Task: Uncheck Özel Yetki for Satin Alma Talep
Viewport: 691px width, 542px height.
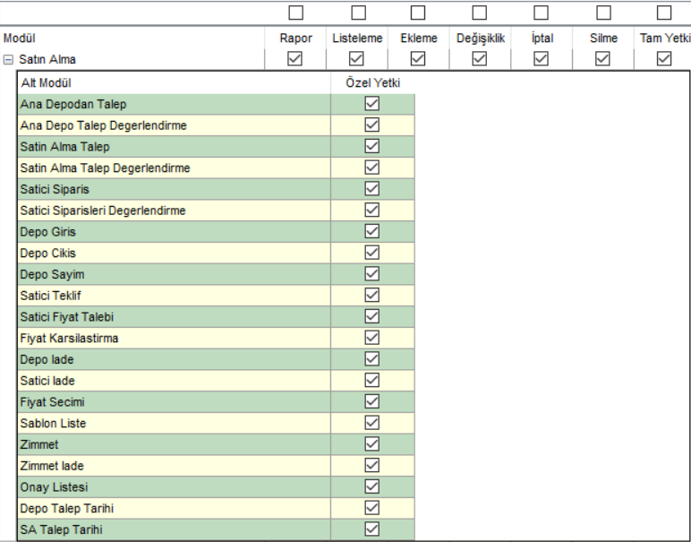Action: pos(372,146)
